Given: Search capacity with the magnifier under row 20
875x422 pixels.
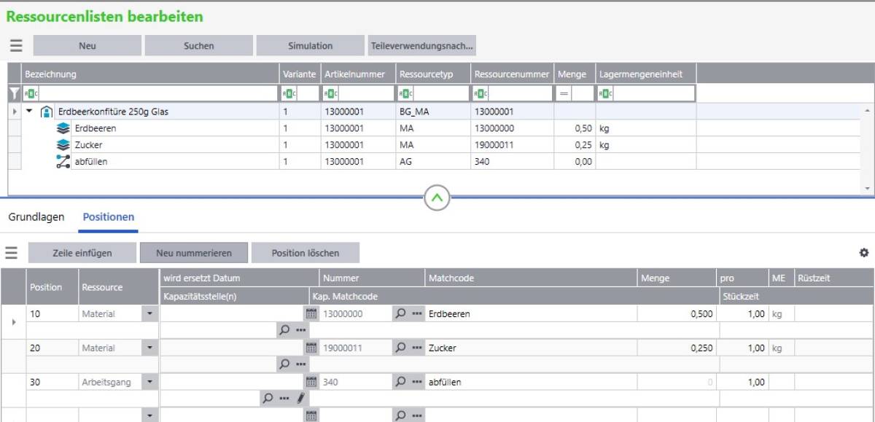Looking at the screenshot, I should pyautogui.click(x=284, y=363).
